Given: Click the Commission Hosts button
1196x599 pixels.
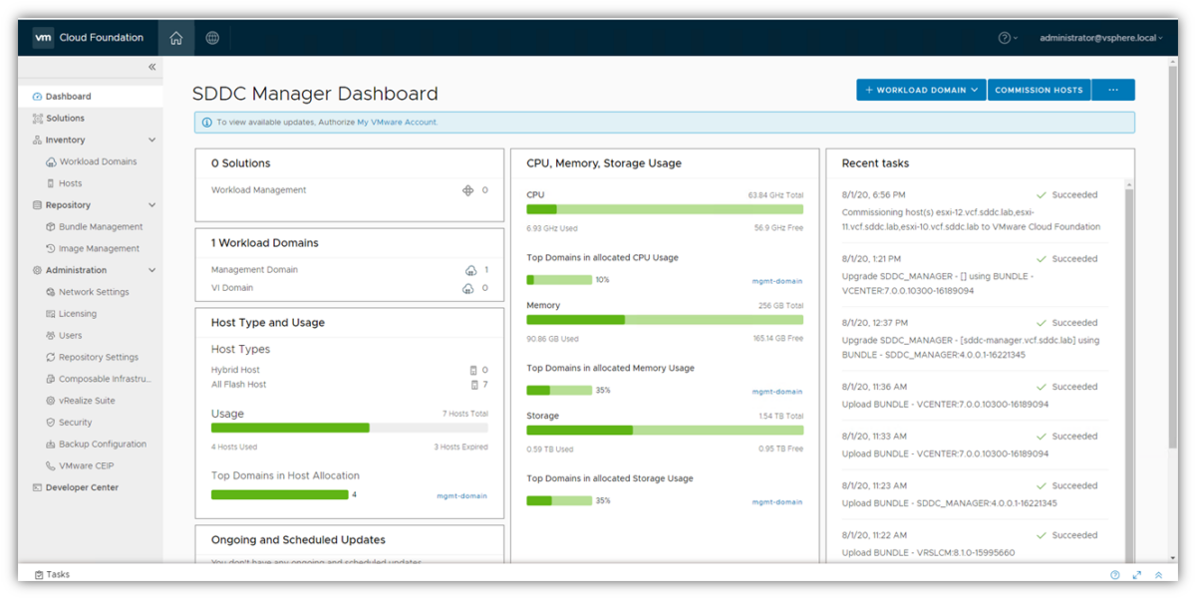Looking at the screenshot, I should [1039, 90].
